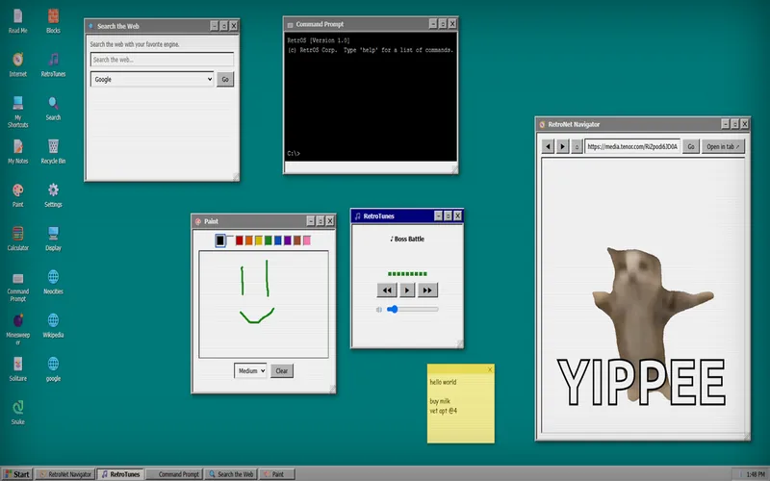Image resolution: width=770 pixels, height=481 pixels.
Task: Open the Settings desktop icon
Action: click(x=53, y=195)
